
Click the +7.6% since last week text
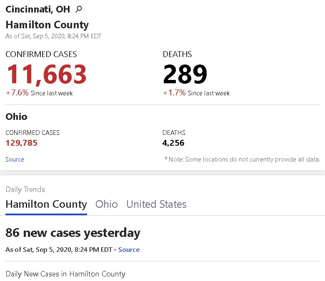pyautogui.click(x=39, y=93)
